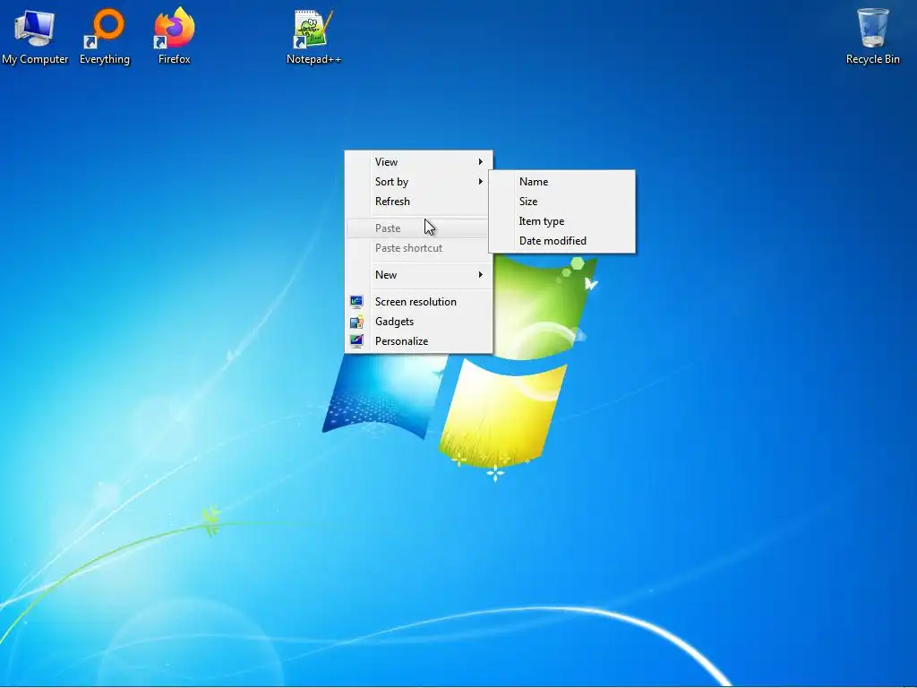Viewport: 917px width, 688px height.
Task: Open Screen resolution settings
Action: click(x=418, y=302)
